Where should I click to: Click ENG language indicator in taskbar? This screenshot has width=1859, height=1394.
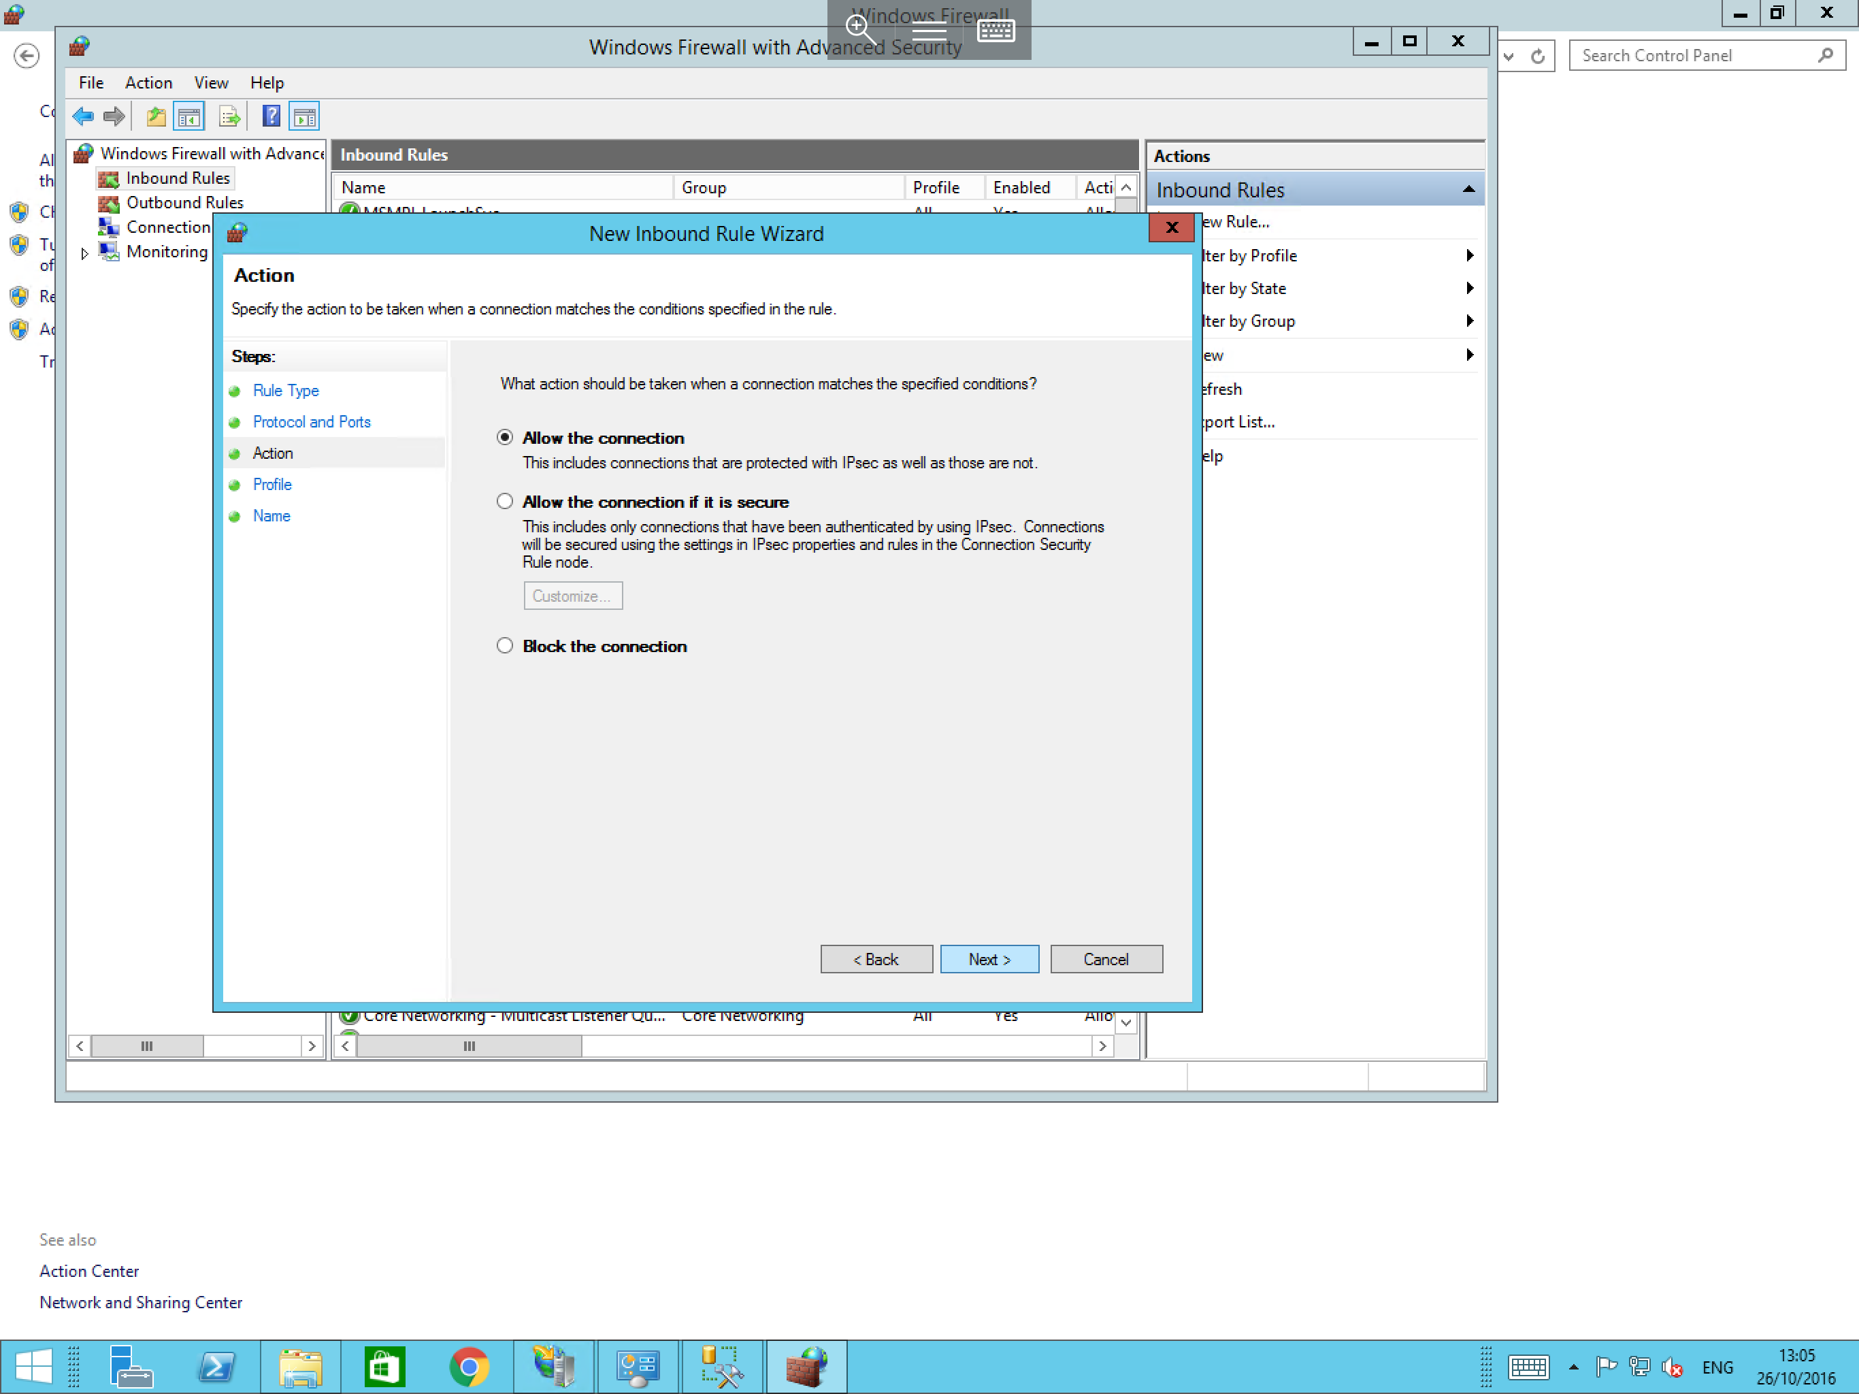tap(1717, 1368)
